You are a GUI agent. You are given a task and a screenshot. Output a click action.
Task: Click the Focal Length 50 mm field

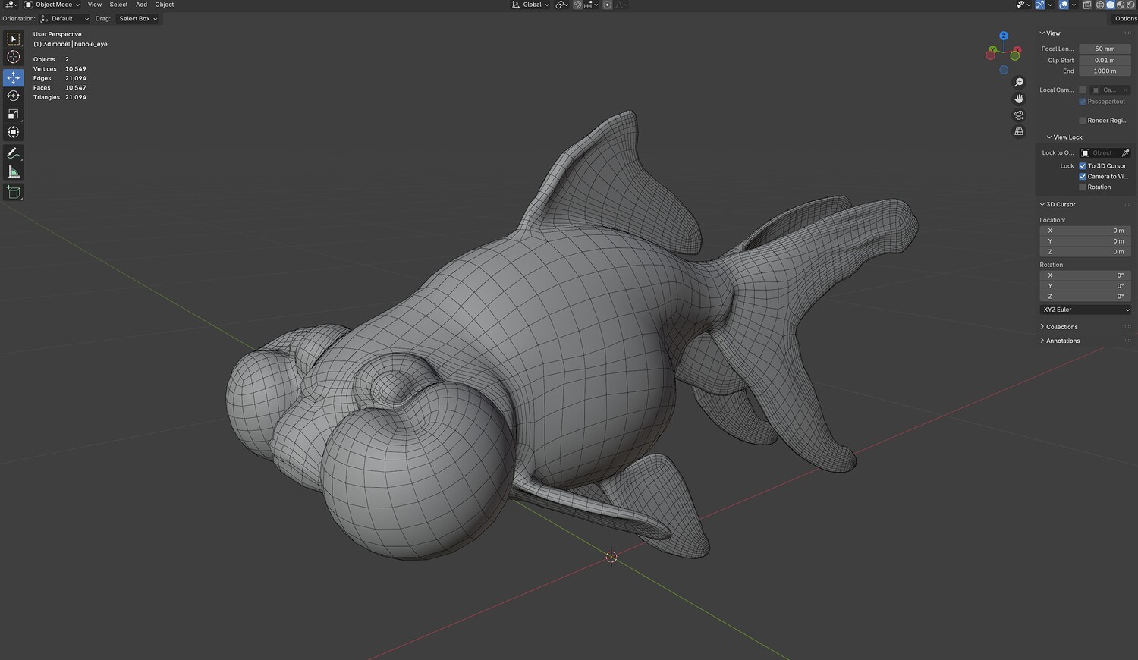(x=1105, y=49)
